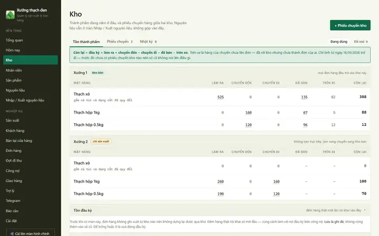Go to Hôm nay in the sidebar

pyautogui.click(x=31, y=50)
